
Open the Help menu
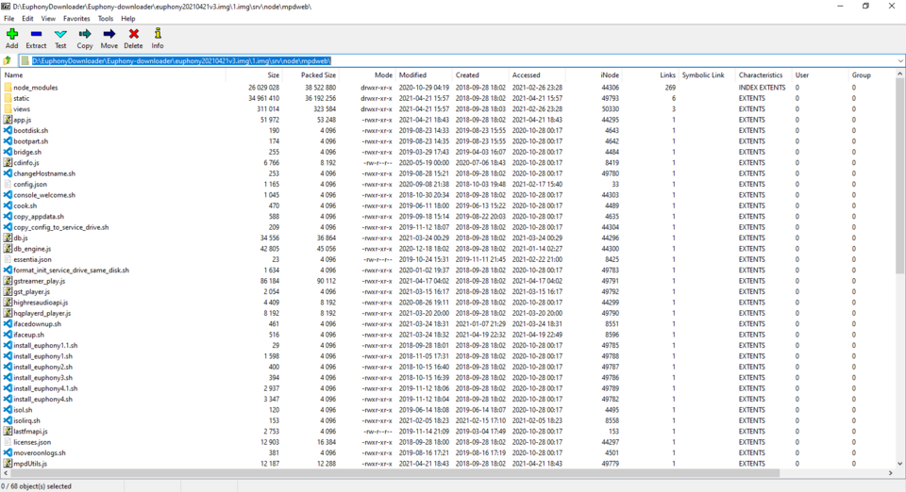pyautogui.click(x=127, y=19)
